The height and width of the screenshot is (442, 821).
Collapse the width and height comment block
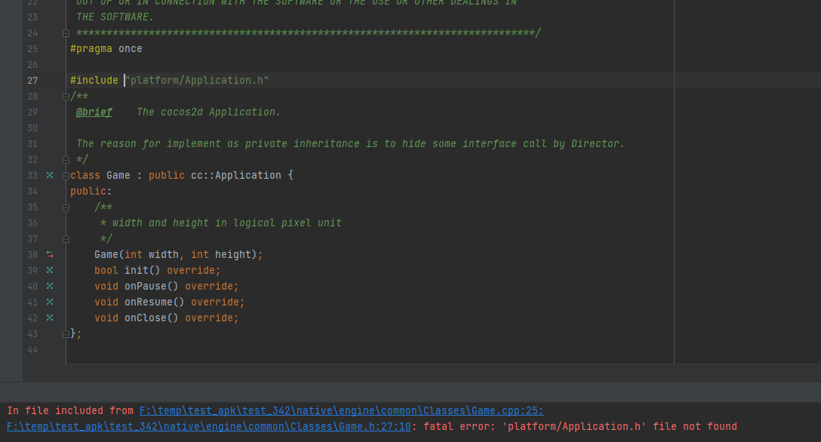click(x=66, y=207)
